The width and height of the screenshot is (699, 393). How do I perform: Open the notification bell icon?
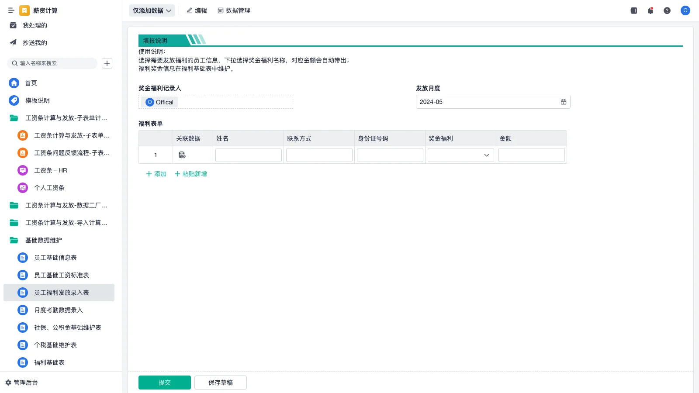tap(651, 10)
